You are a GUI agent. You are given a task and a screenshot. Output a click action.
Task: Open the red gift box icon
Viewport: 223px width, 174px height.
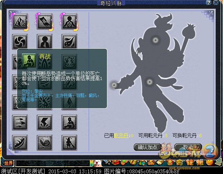pyautogui.click(x=115, y=163)
